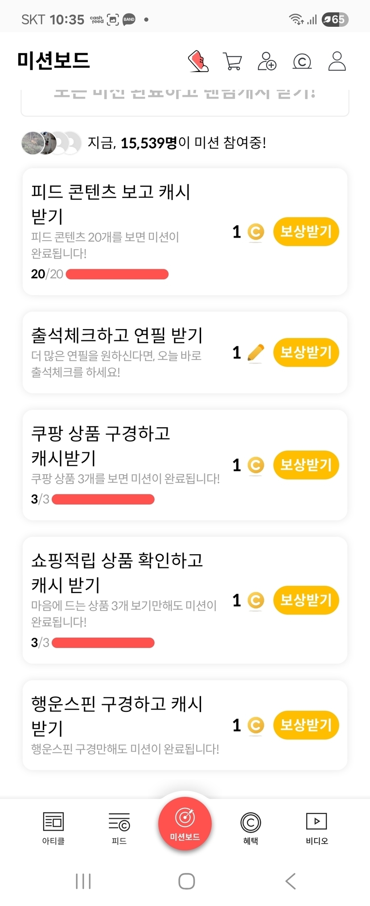Image resolution: width=370 pixels, height=906 pixels.
Task: Tap the 20/20 feed progress bar
Action: 117,274
